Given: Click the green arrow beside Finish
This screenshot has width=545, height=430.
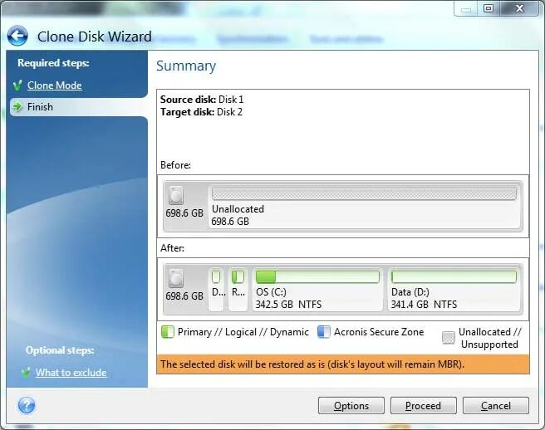Looking at the screenshot, I should [17, 107].
